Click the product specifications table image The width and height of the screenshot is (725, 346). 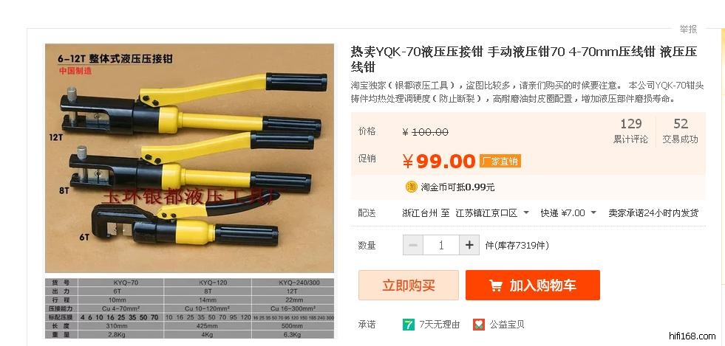(190, 308)
